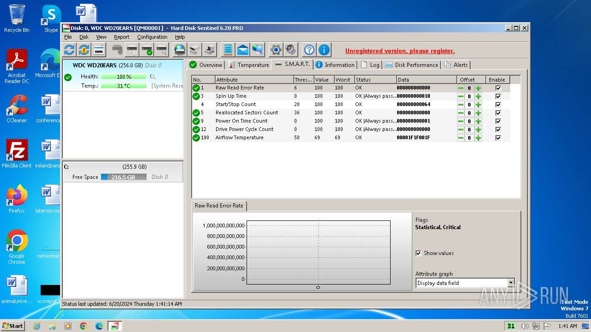Disable Airflow Temperature attribute checkbox

coord(498,138)
